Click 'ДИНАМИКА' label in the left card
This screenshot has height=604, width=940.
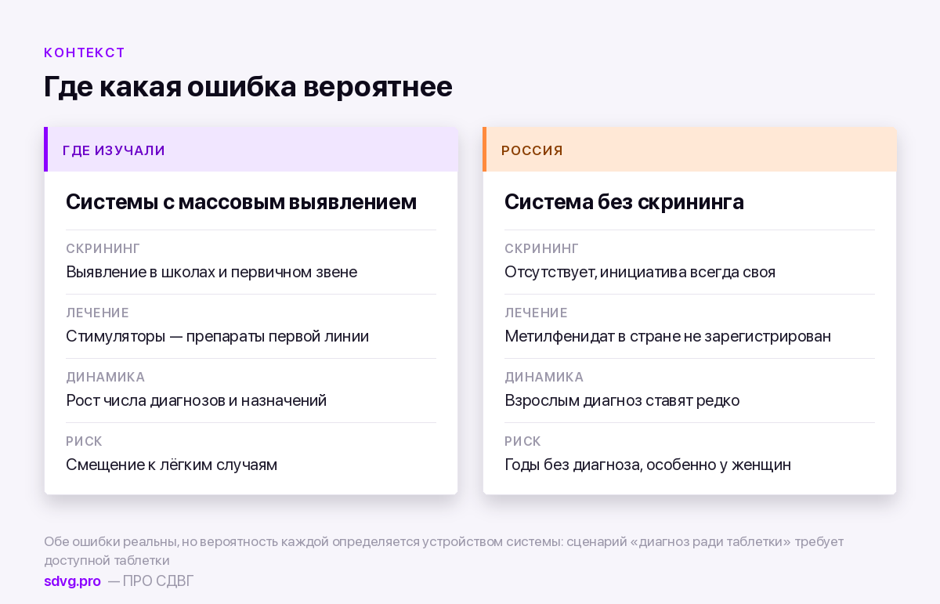(x=106, y=377)
